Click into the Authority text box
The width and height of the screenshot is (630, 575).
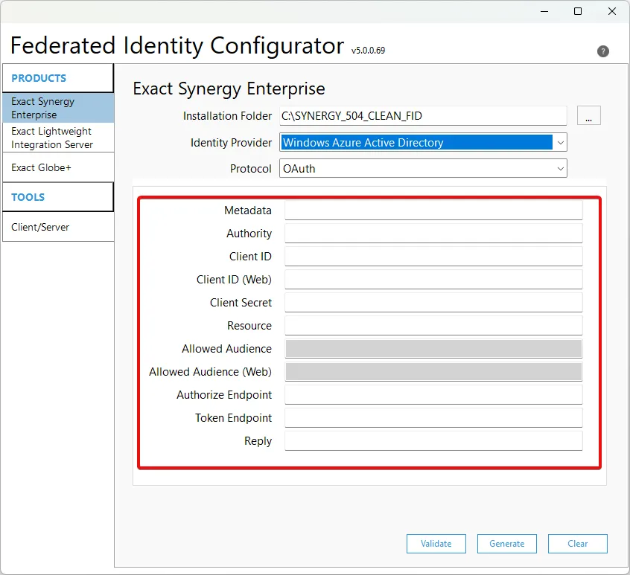pyautogui.click(x=433, y=233)
